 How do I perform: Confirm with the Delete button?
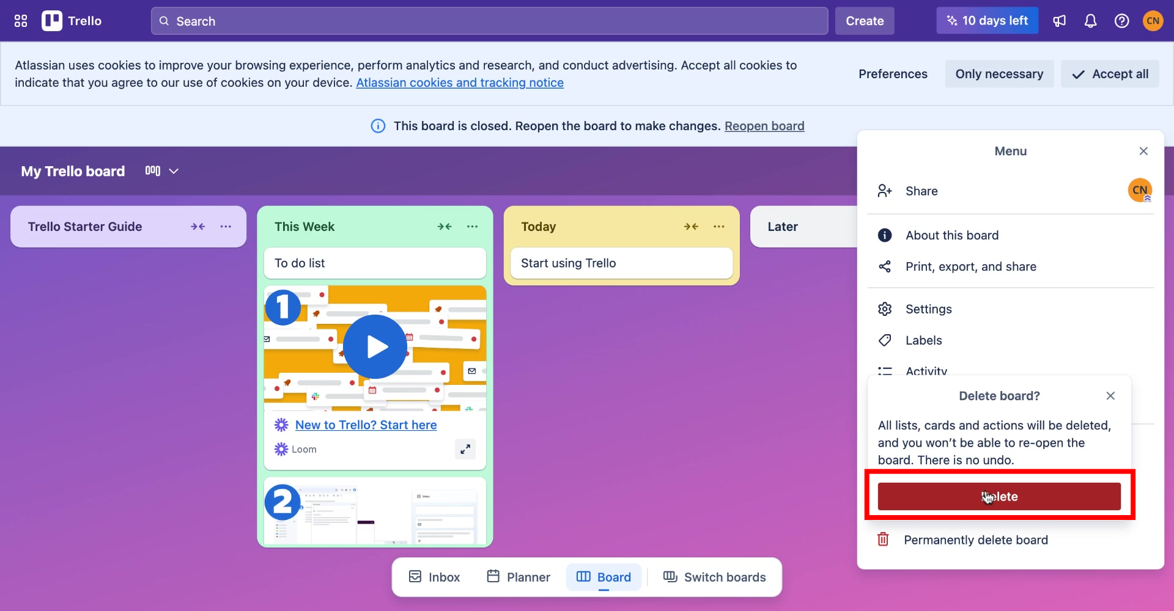pyautogui.click(x=999, y=496)
